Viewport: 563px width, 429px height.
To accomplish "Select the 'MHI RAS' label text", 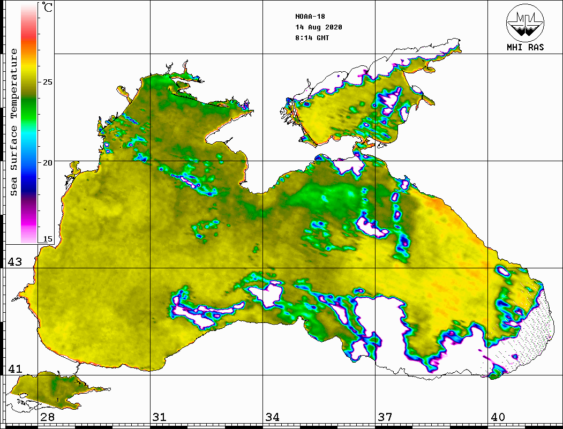I will pyautogui.click(x=526, y=47).
